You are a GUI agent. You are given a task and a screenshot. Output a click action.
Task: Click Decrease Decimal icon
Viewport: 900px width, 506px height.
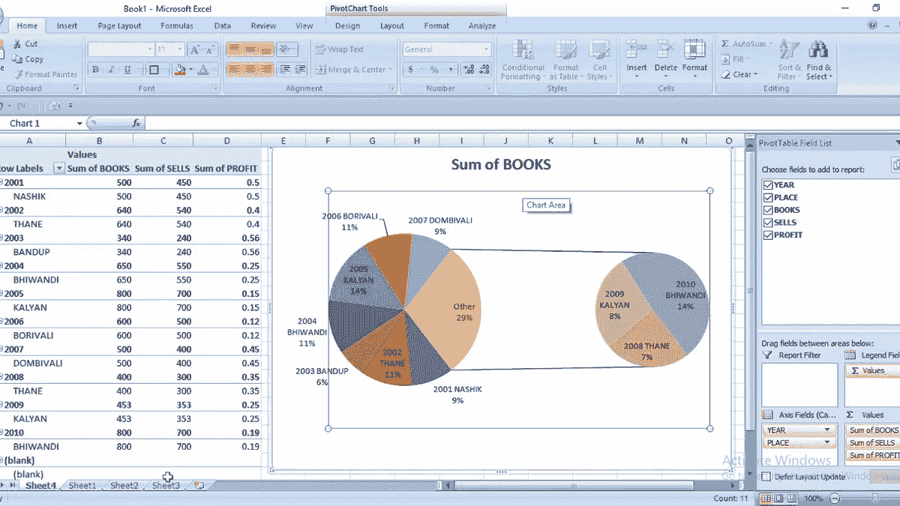484,70
